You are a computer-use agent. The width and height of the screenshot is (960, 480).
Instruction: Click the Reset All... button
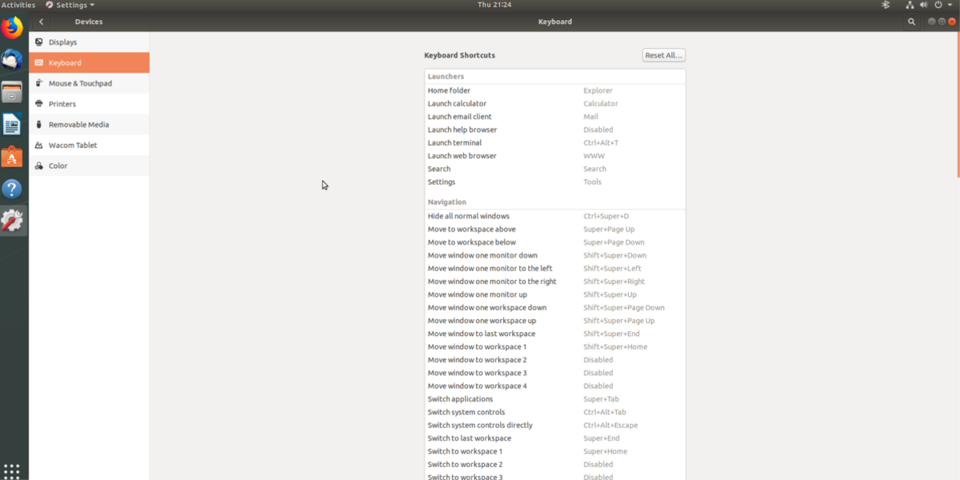(x=664, y=55)
